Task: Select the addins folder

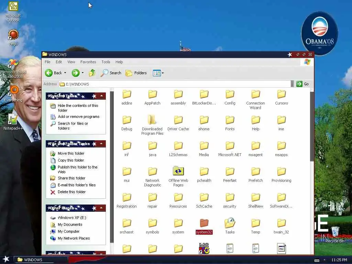Action: tap(126, 97)
